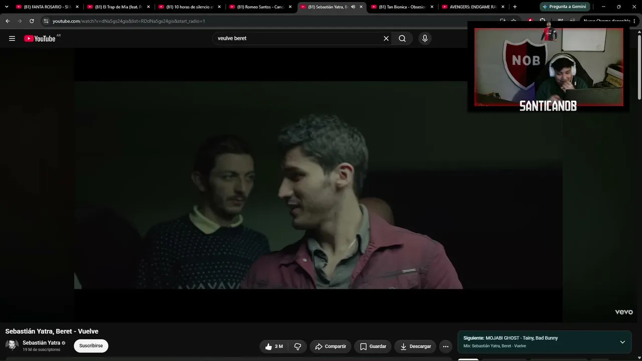Close the Sebastián Yatra tab

click(361, 7)
